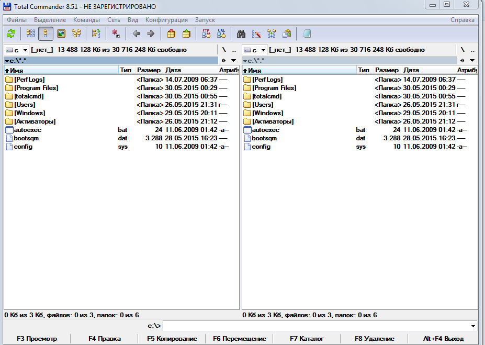The image size is (485, 345).
Task: Expand the command line history dropdown
Action: pos(473,326)
